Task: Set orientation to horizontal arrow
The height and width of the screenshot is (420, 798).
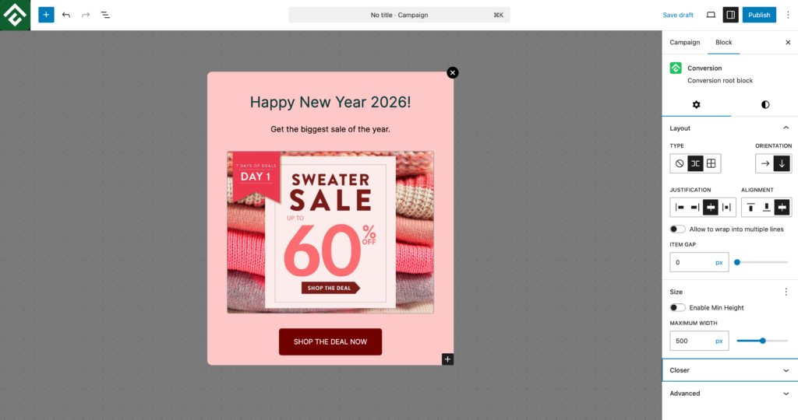Action: [765, 163]
